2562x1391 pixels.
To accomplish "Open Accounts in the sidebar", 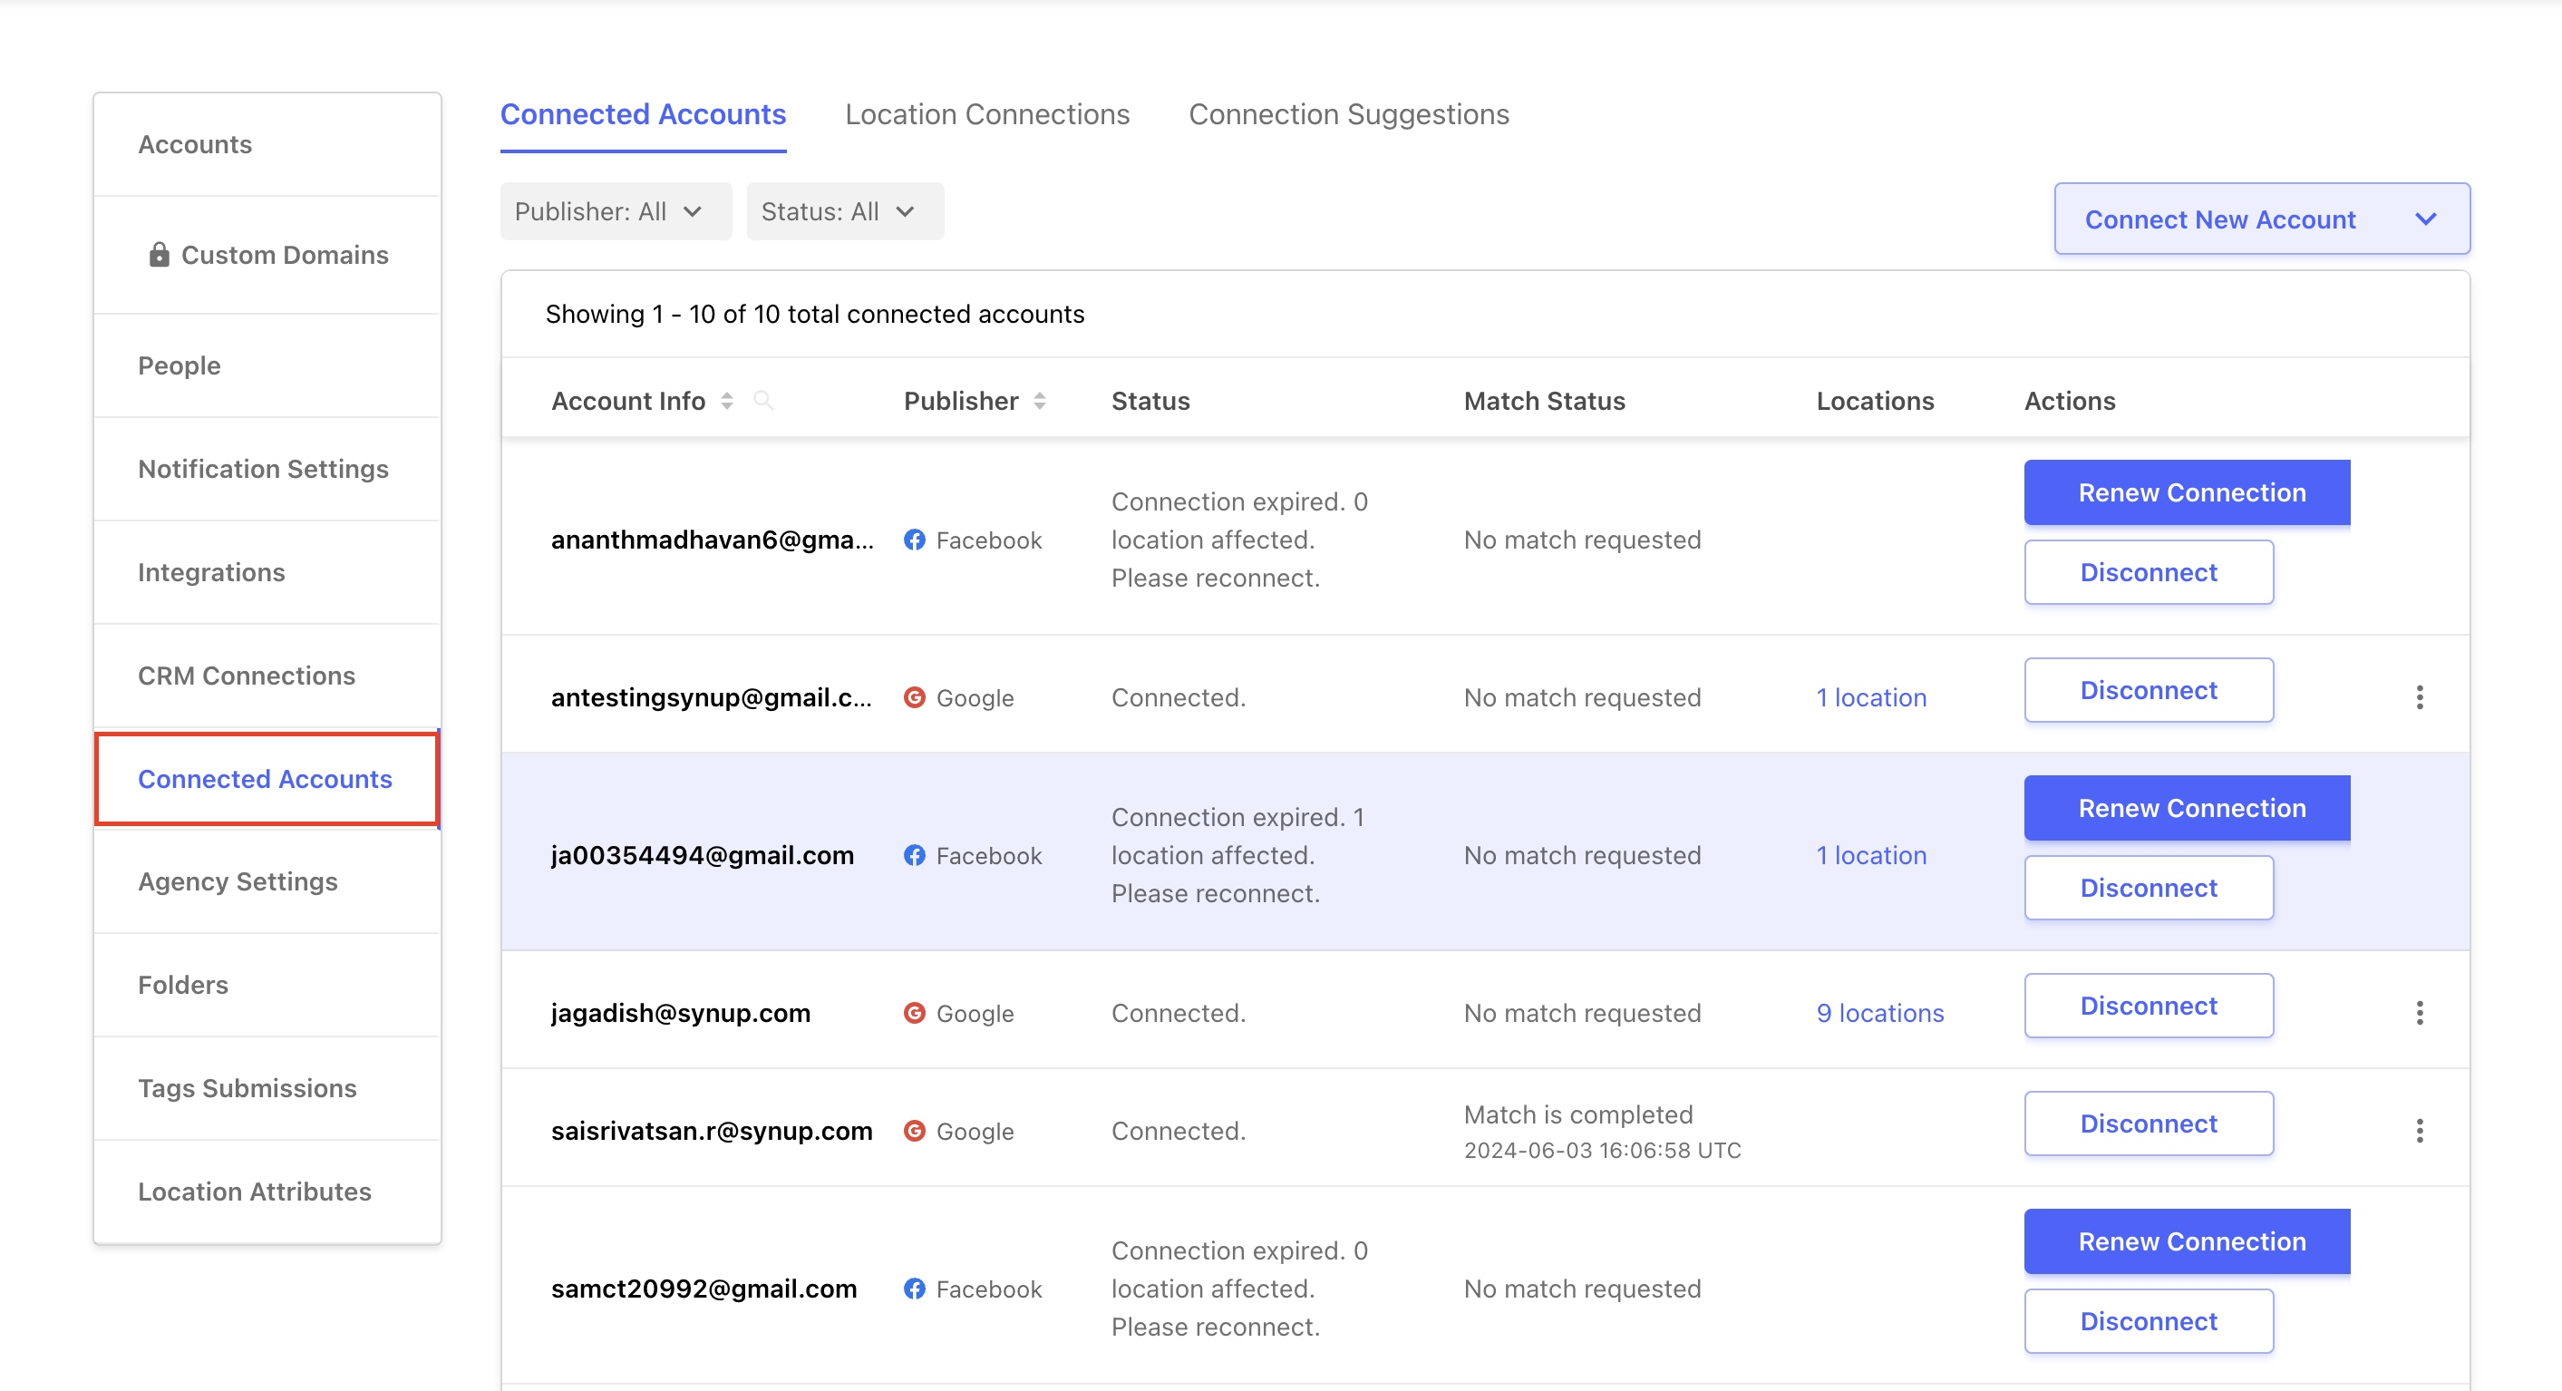I will (x=267, y=144).
